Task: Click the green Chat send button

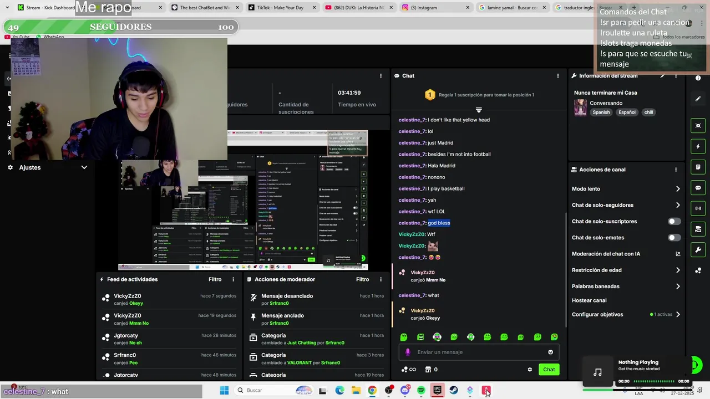Action: point(549,370)
